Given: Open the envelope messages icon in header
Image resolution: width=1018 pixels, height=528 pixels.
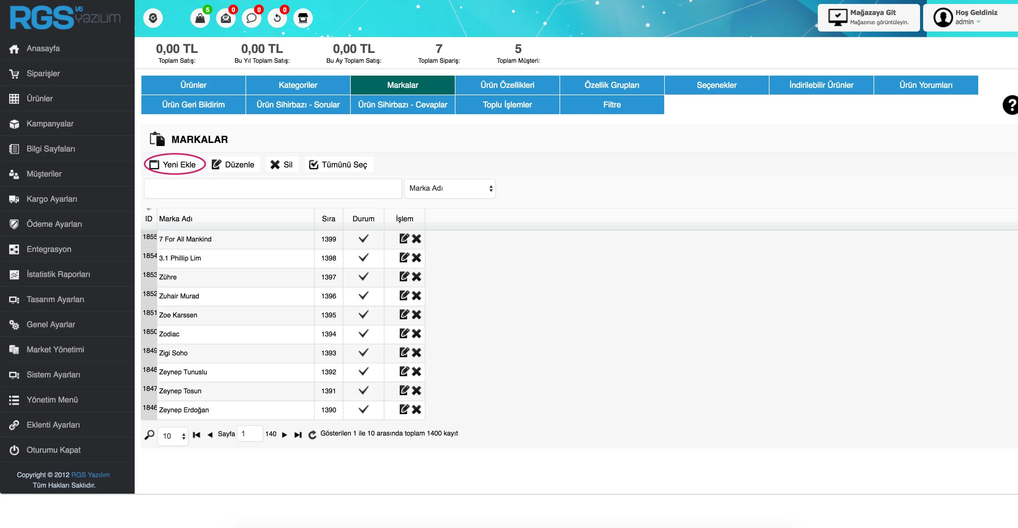Looking at the screenshot, I should coord(226,18).
